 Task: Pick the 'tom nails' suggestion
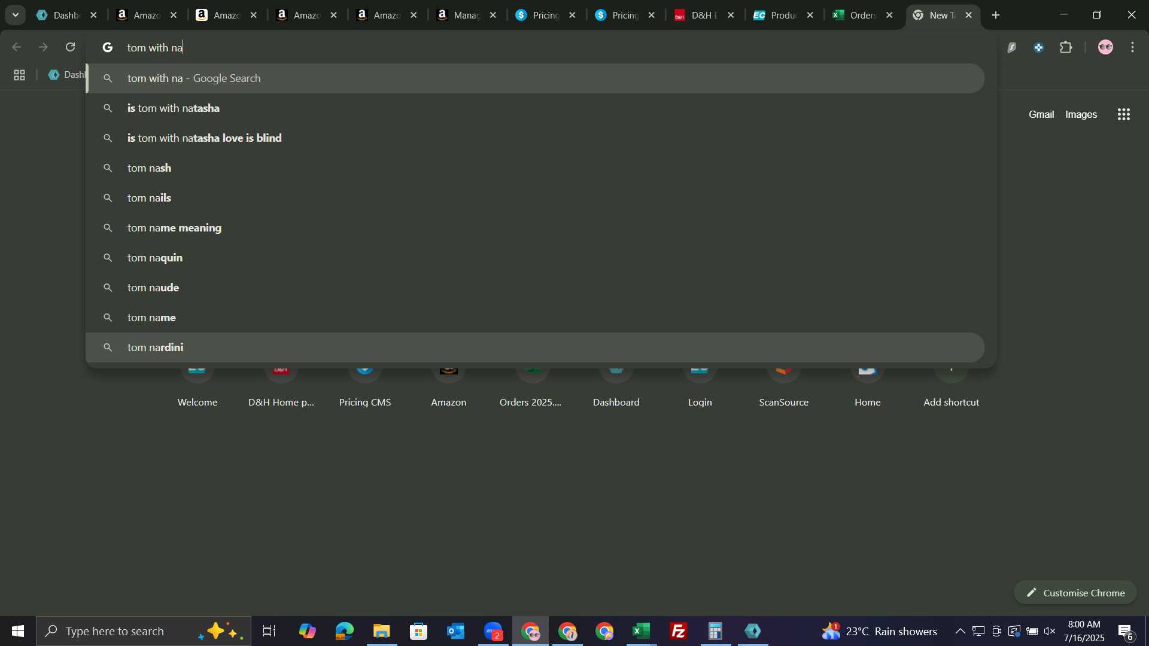[x=536, y=198]
